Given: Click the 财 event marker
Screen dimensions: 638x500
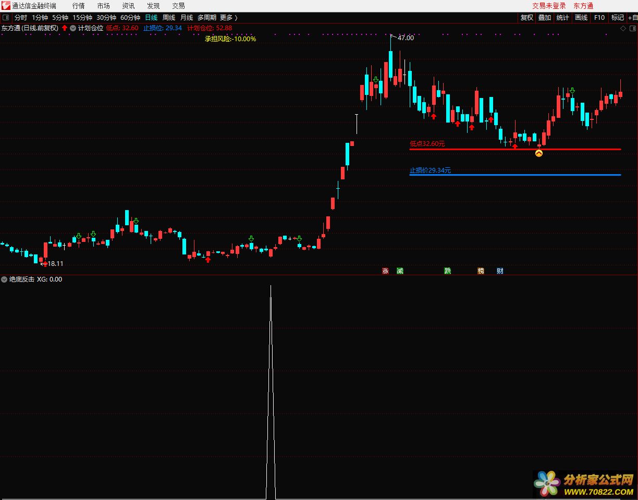Looking at the screenshot, I should point(500,271).
